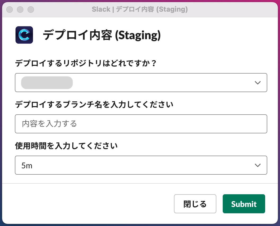Click the 閉じる button
The height and width of the screenshot is (226, 280).
tap(195, 204)
